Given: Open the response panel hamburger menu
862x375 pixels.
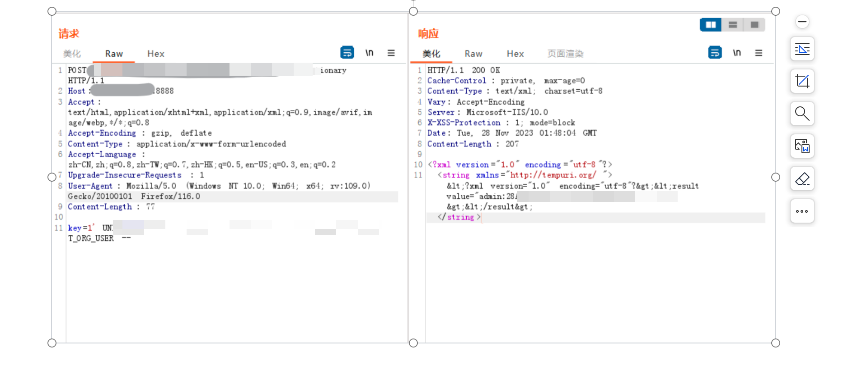Looking at the screenshot, I should click(x=759, y=53).
